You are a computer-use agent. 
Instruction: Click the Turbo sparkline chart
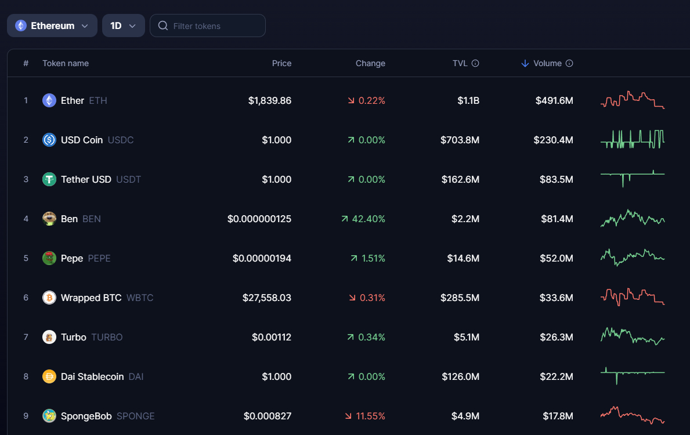(x=633, y=336)
